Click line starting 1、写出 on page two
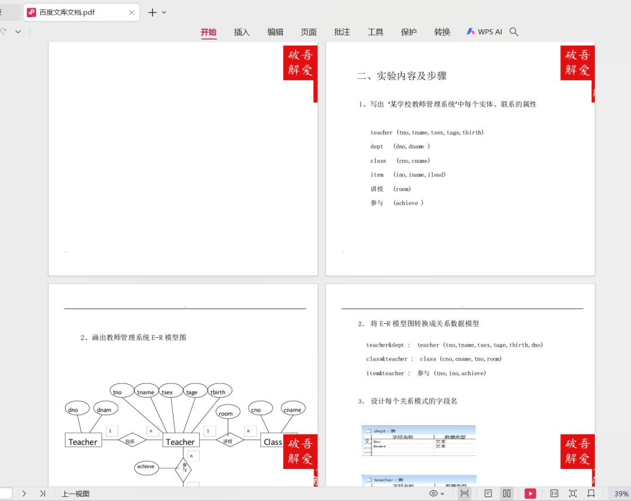The image size is (631, 501). pos(448,104)
